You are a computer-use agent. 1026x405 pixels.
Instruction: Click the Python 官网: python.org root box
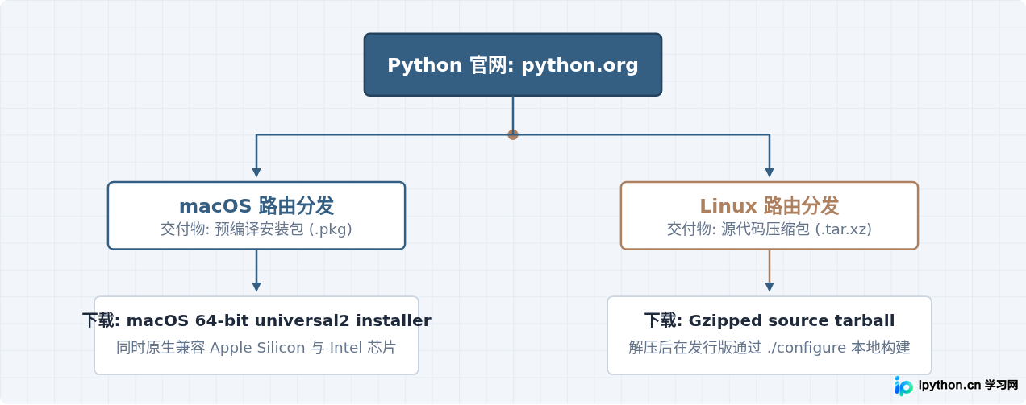(x=513, y=64)
